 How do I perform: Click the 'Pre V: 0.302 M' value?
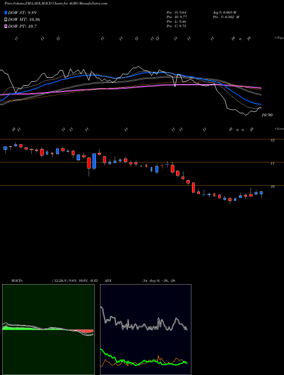226,17
